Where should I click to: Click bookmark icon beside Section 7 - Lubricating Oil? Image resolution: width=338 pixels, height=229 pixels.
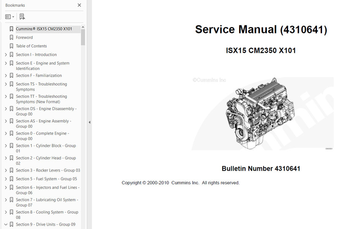tap(11, 200)
